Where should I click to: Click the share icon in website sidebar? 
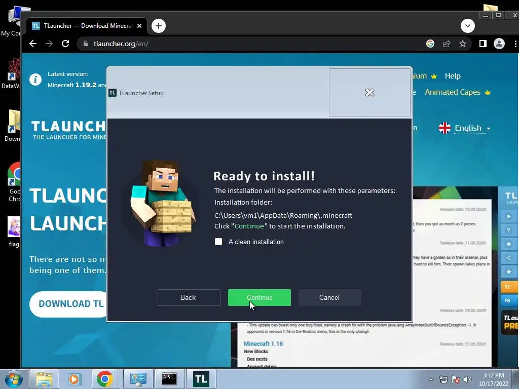[x=509, y=258]
